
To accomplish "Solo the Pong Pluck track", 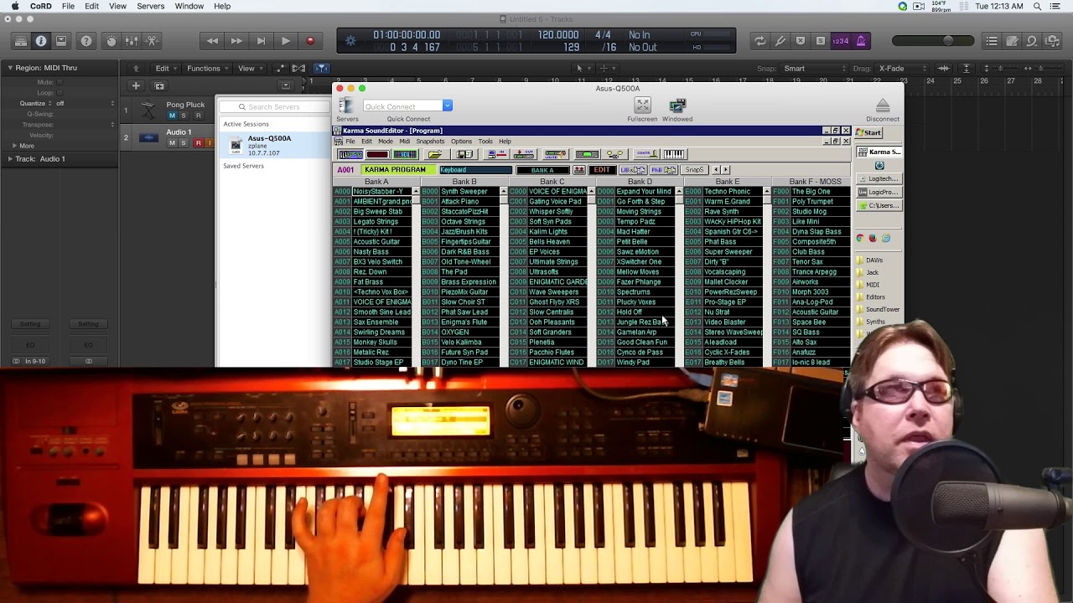I will pyautogui.click(x=184, y=116).
